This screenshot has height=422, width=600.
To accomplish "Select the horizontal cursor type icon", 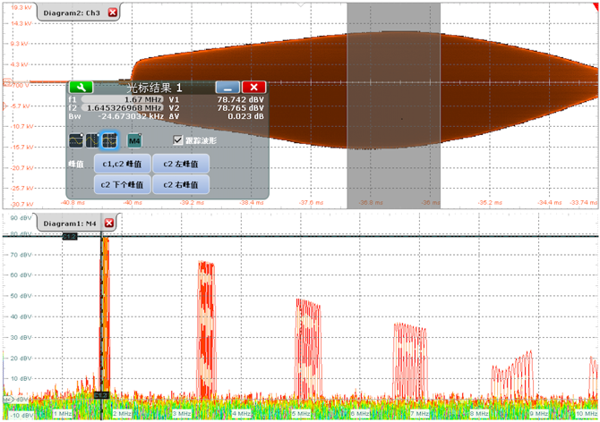I will (76, 140).
